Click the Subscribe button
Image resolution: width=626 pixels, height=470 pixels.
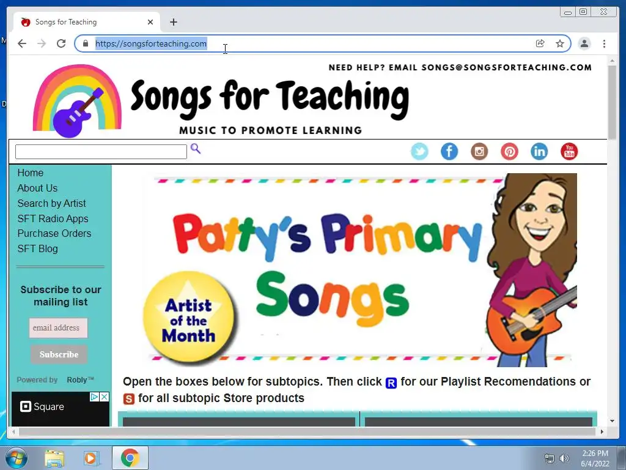(59, 354)
